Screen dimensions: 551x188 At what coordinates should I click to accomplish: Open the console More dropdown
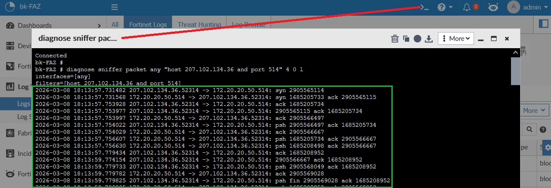456,39
